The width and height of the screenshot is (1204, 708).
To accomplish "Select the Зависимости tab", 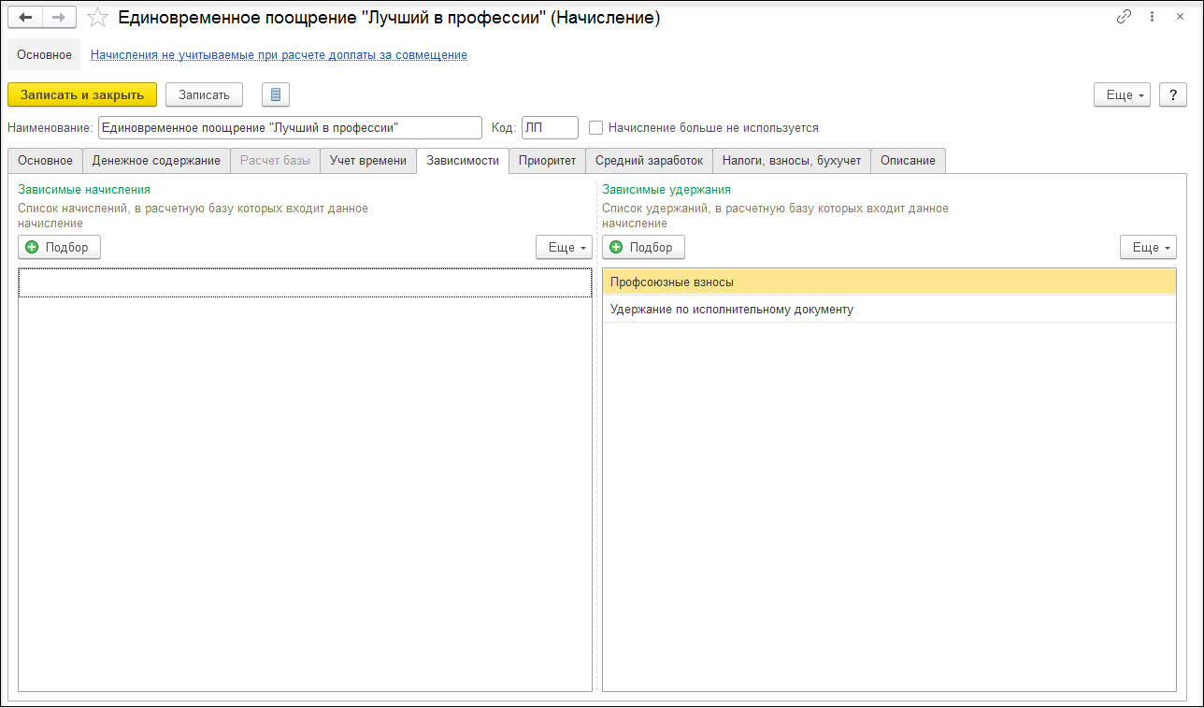I will tap(463, 161).
